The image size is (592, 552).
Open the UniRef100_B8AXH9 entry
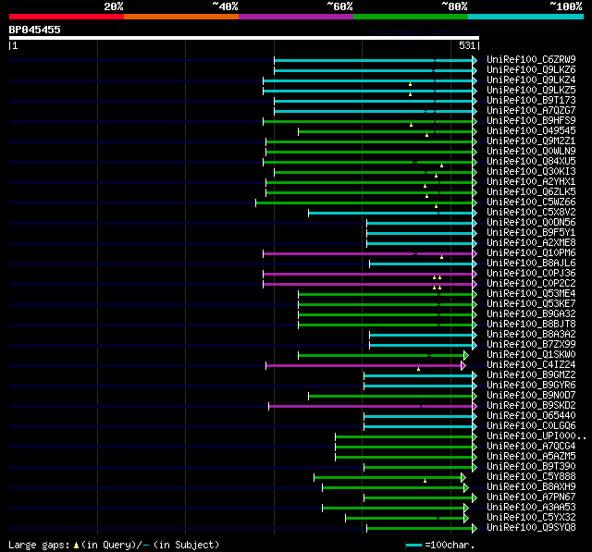click(531, 487)
